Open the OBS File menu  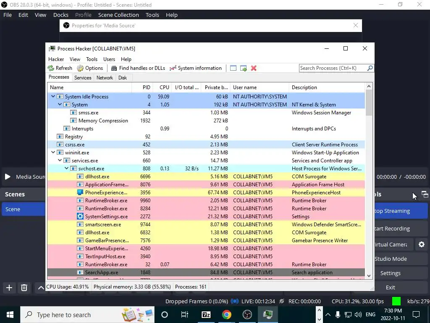8,15
